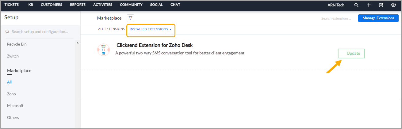Viewport: 402px width, 129px height.
Task: Click the filter funnel icon beside Marketplace
Action: click(x=130, y=18)
